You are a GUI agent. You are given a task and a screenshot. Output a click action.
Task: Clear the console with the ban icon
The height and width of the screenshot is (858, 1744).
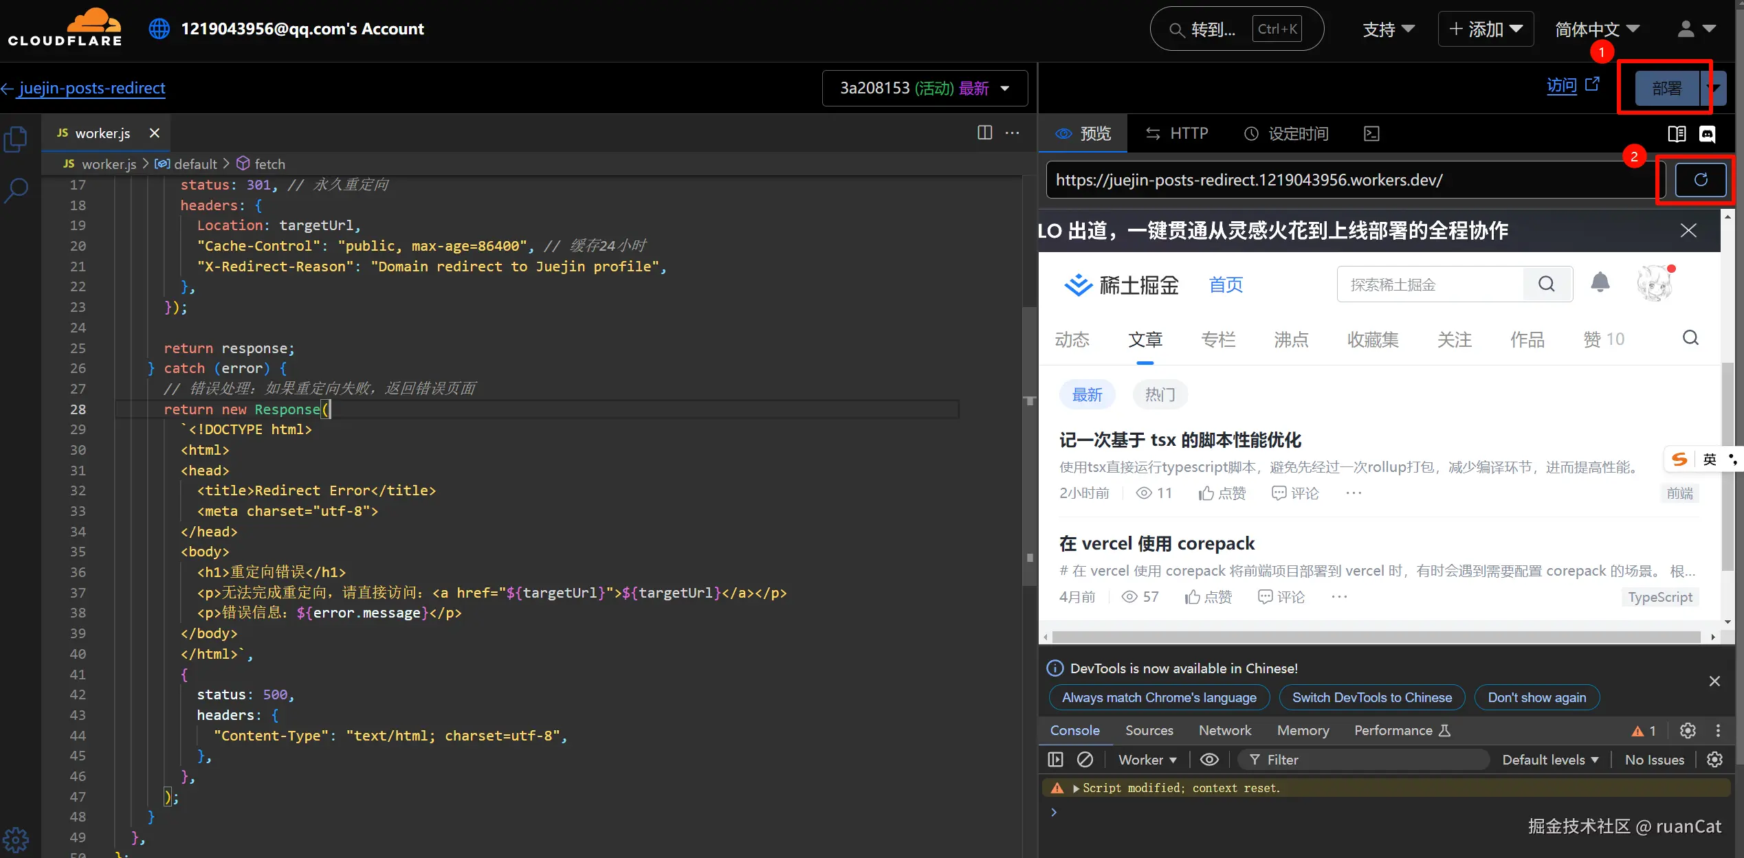click(x=1085, y=759)
